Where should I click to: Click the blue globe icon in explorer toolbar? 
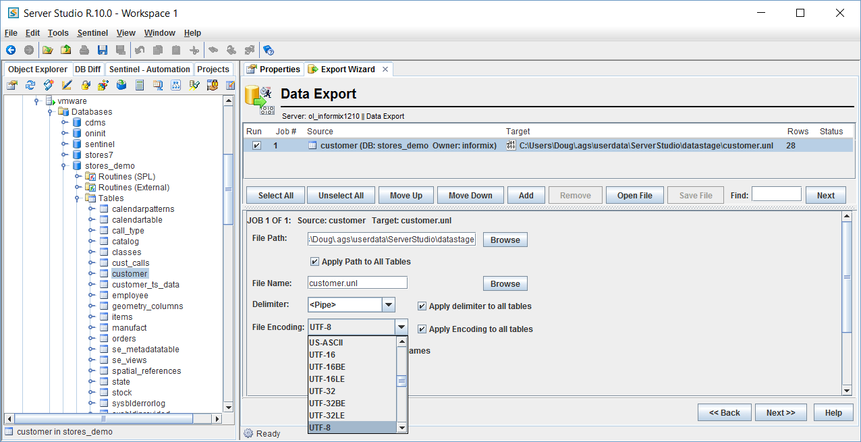pos(121,85)
